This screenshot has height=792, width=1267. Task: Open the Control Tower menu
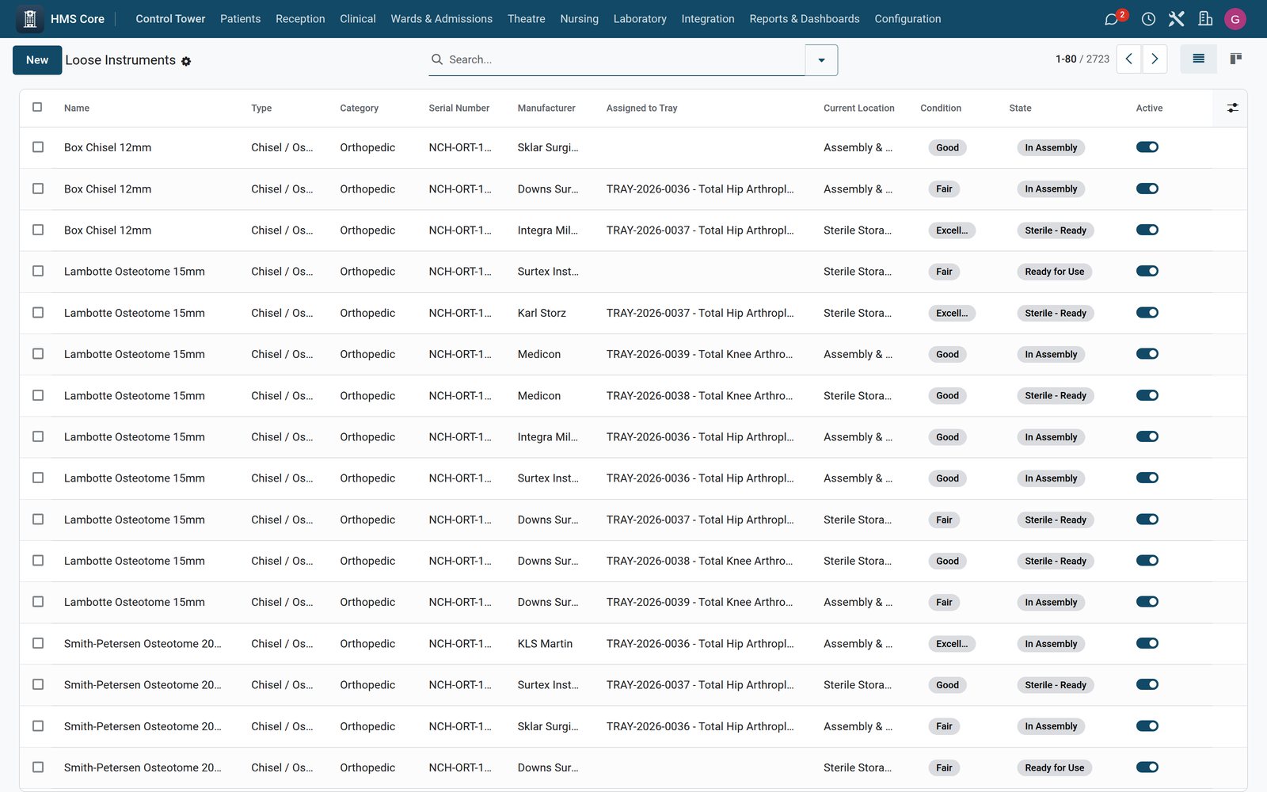170,19
